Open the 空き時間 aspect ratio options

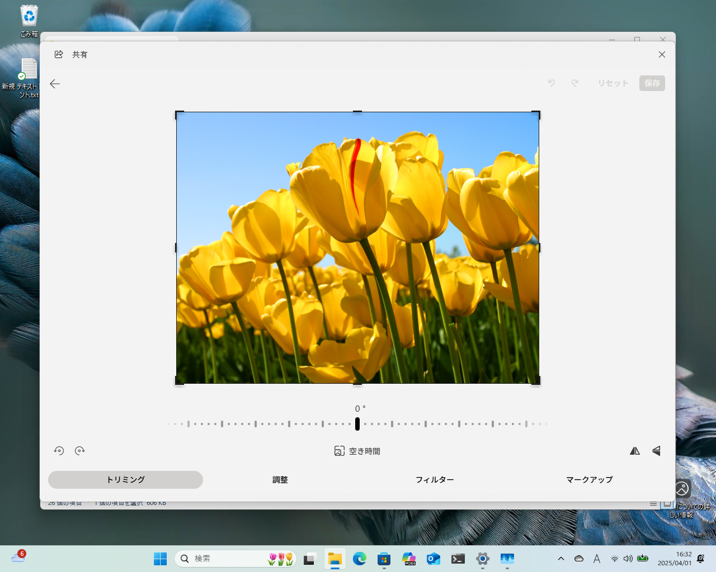click(357, 451)
